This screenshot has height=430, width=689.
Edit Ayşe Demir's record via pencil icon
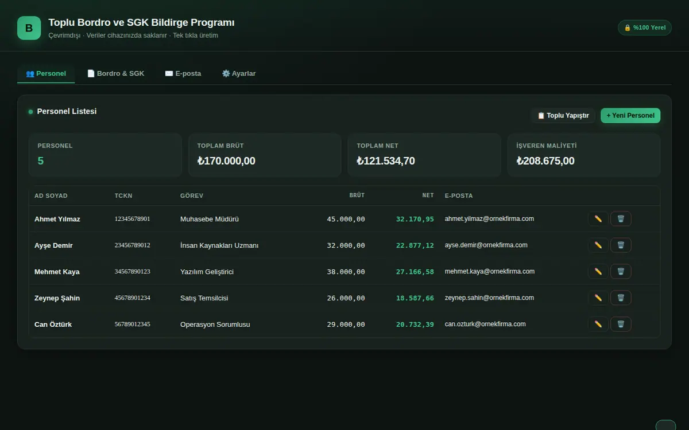click(x=598, y=245)
